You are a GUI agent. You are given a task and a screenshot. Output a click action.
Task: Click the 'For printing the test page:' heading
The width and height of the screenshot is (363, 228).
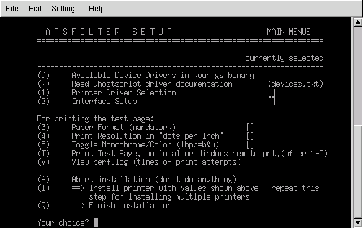pos(96,118)
